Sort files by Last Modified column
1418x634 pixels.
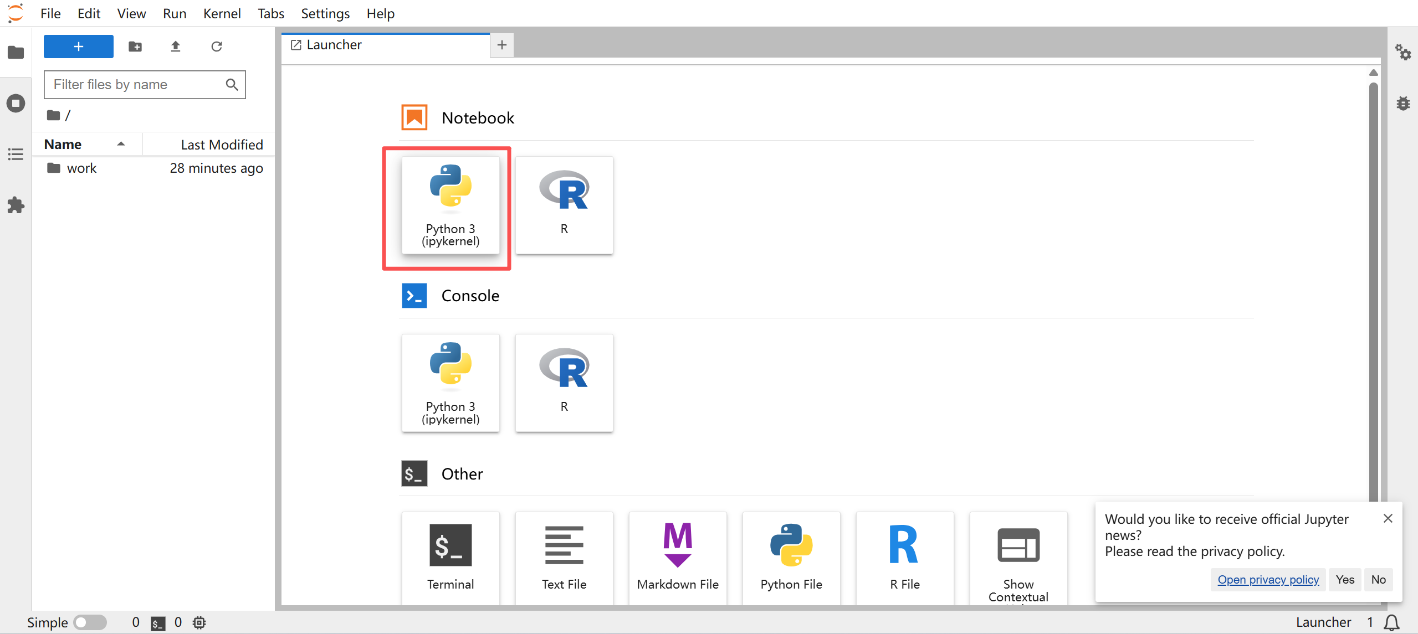(x=222, y=145)
